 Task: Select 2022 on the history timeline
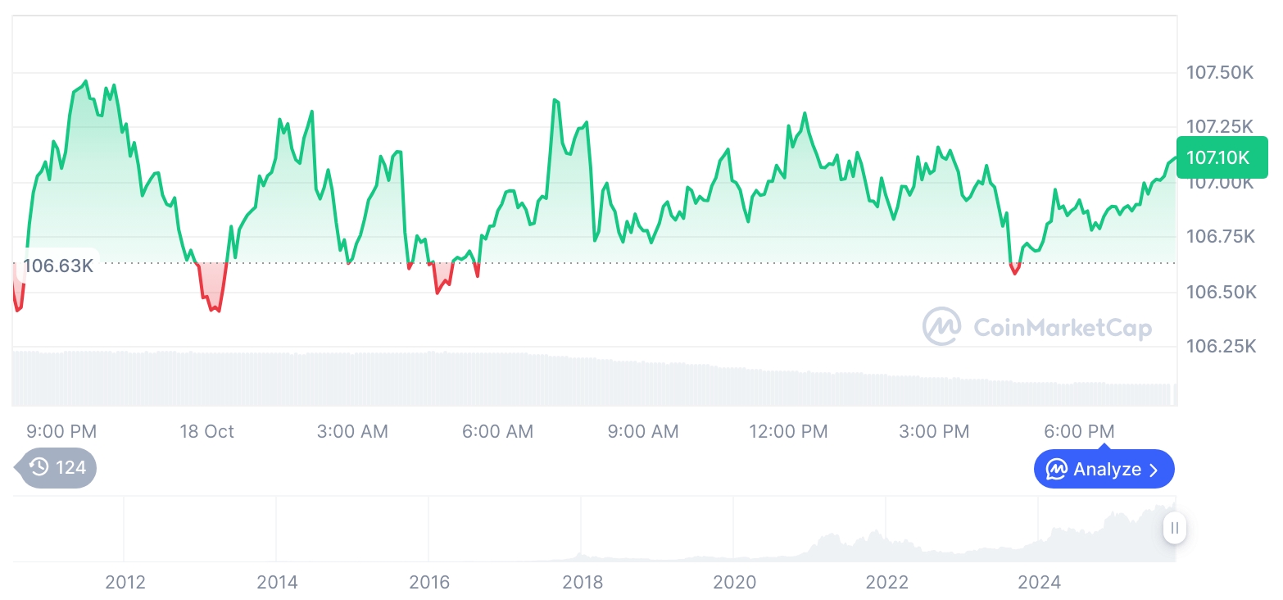click(887, 582)
